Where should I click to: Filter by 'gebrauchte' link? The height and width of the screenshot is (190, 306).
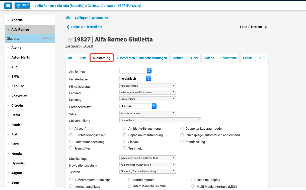100,18
